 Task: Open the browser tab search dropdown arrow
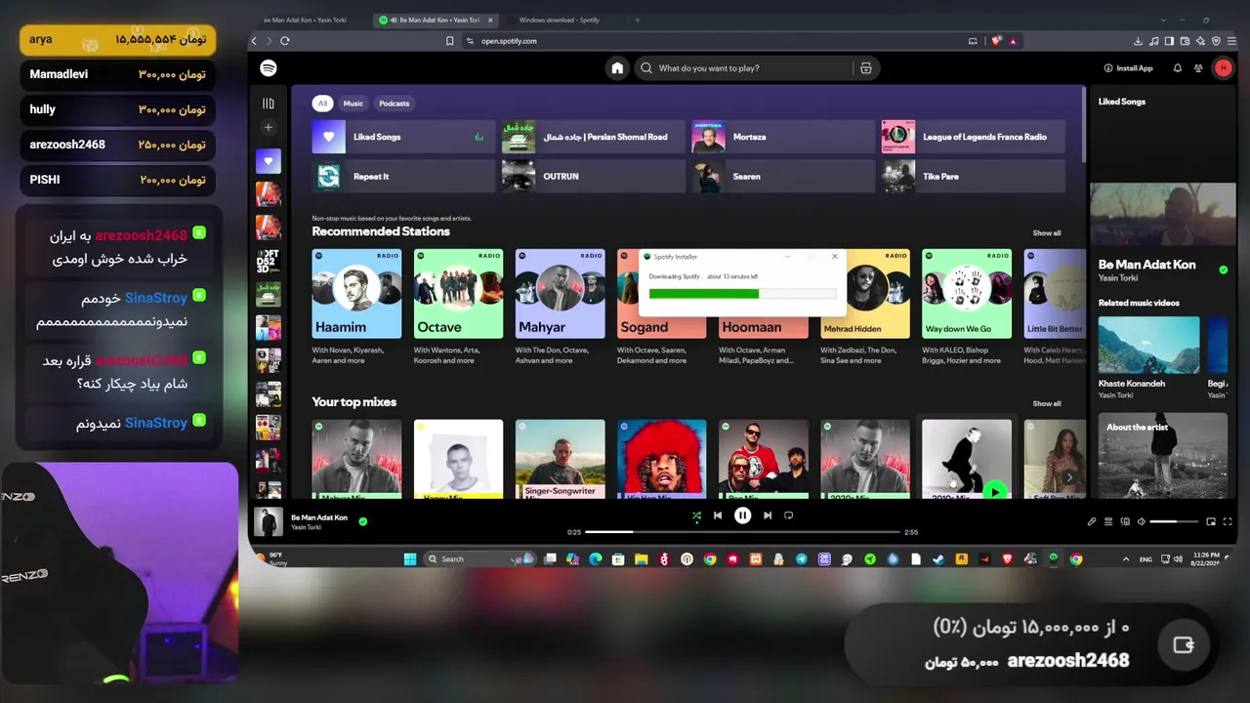pos(1163,20)
